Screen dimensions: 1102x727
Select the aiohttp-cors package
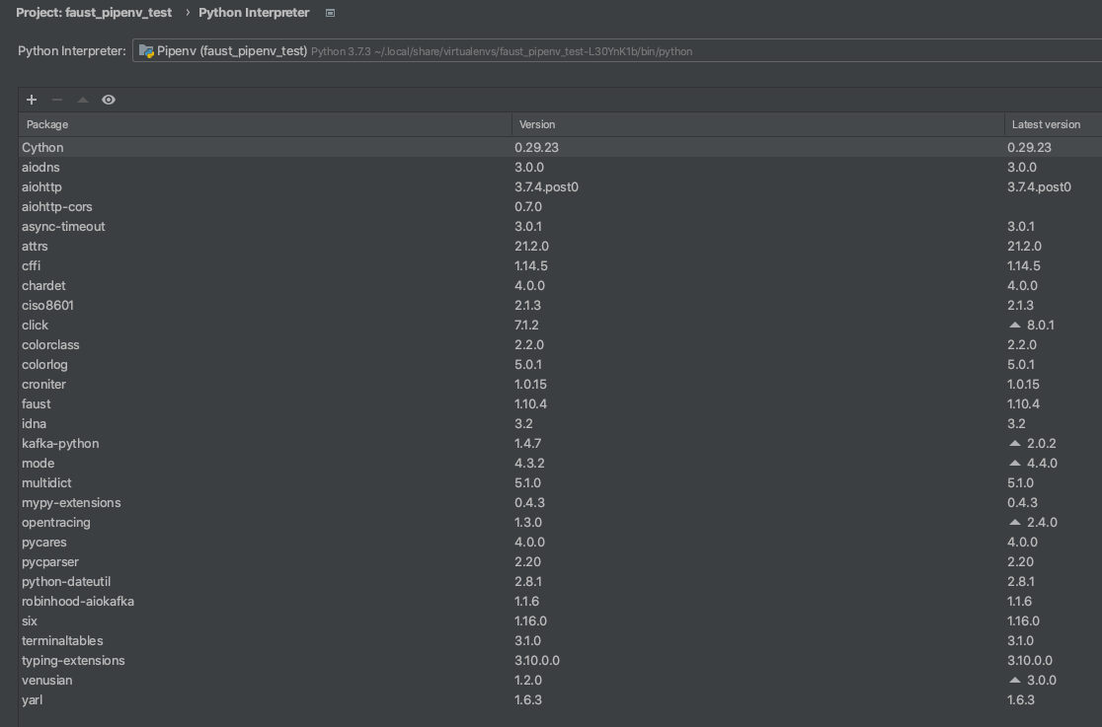pos(57,206)
